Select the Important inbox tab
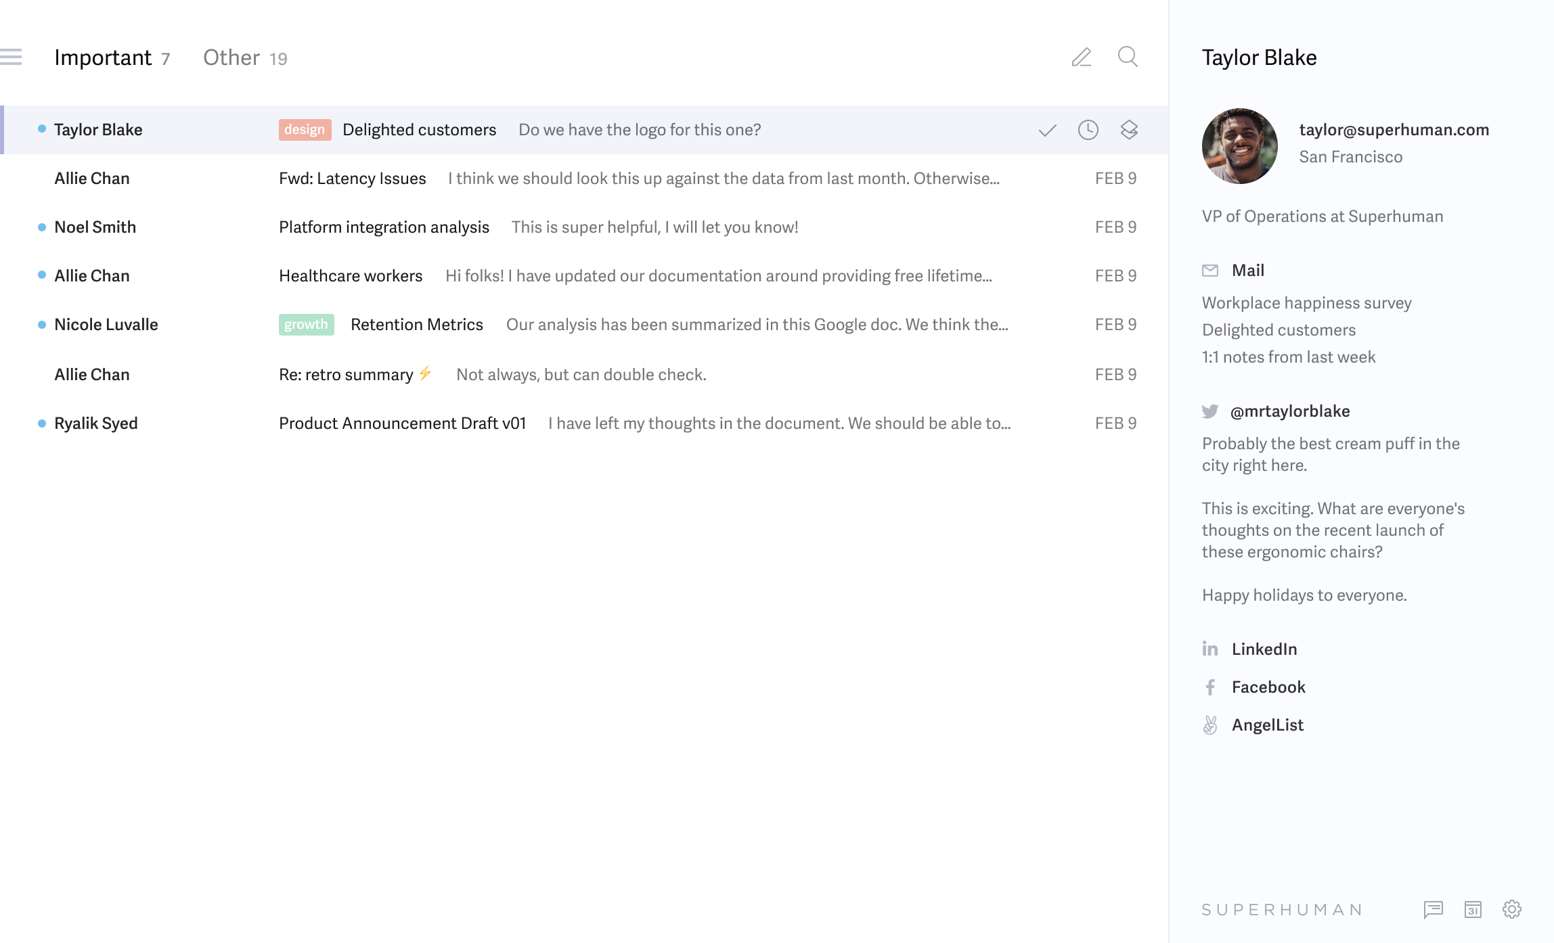1554x943 pixels. (x=104, y=57)
